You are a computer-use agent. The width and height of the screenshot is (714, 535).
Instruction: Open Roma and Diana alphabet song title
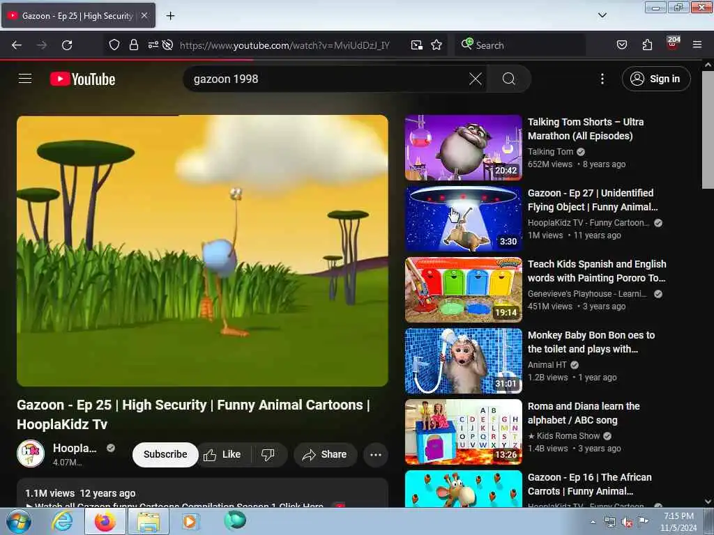tap(584, 412)
